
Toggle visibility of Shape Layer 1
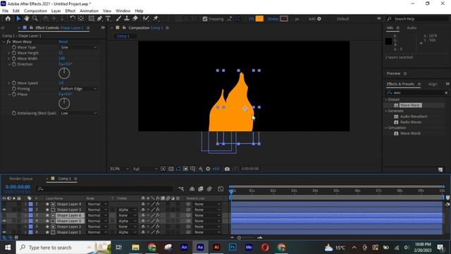click(x=4, y=232)
